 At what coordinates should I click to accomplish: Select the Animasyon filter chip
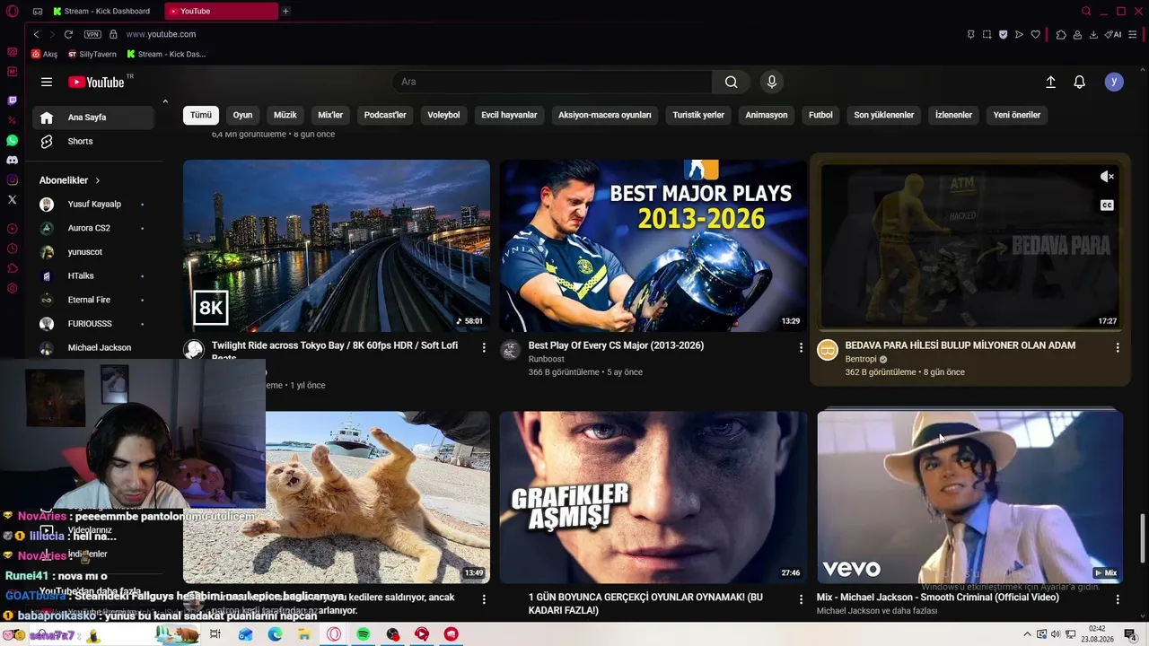767,115
